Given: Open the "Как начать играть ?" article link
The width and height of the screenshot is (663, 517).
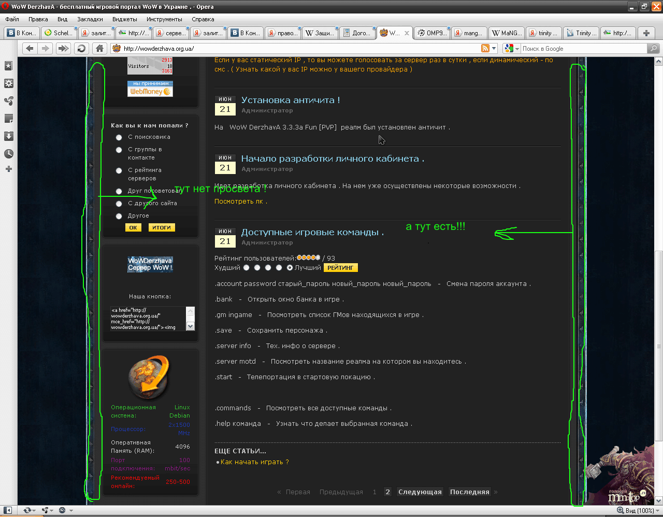Looking at the screenshot, I should [255, 462].
